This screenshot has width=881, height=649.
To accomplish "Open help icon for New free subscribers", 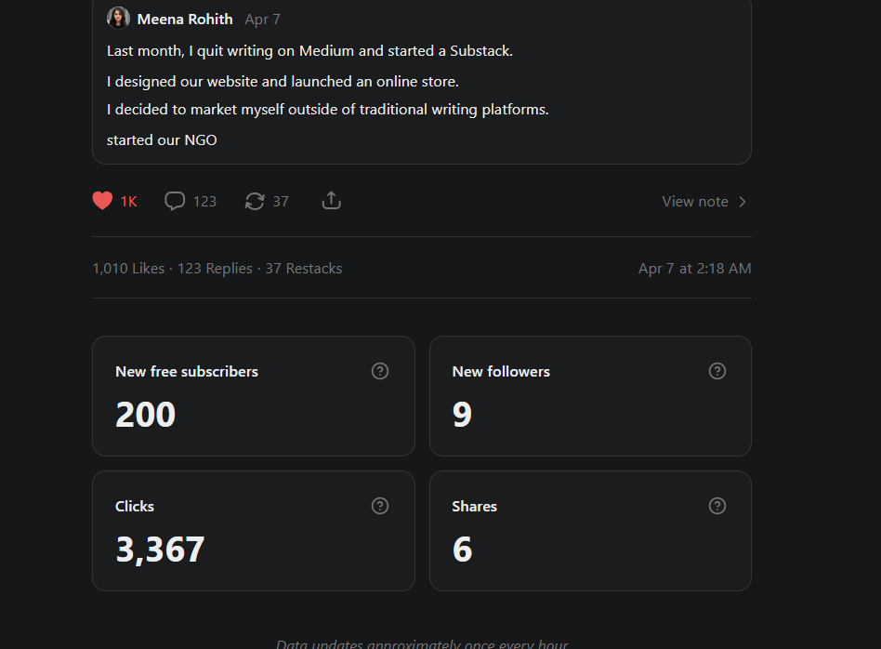I will click(x=380, y=371).
